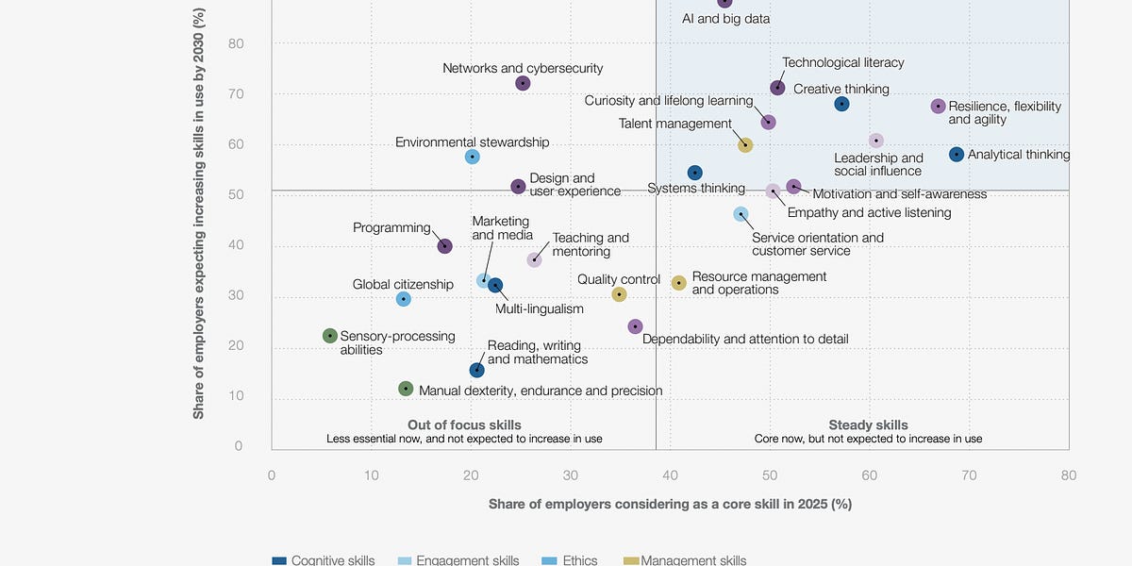The width and height of the screenshot is (1132, 566).
Task: Select the Environmental stewardship data point
Action: (x=473, y=157)
